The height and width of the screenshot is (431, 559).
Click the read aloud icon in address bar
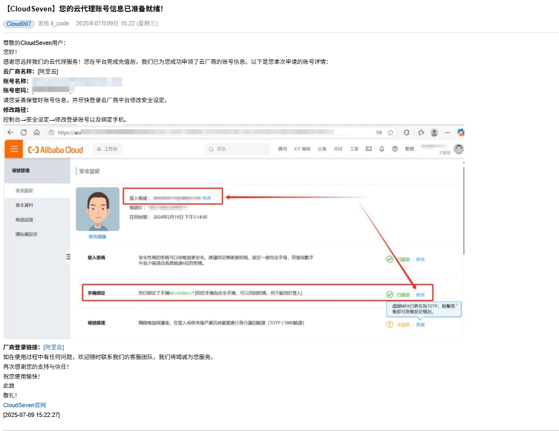(x=379, y=132)
